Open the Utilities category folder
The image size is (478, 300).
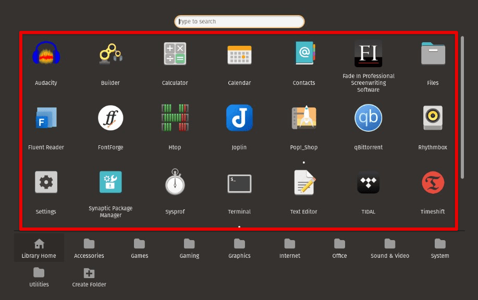(x=38, y=277)
